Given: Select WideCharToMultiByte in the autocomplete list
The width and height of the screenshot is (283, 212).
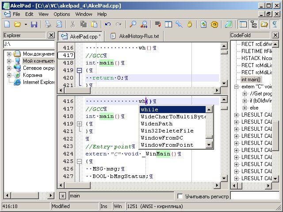Looking at the screenshot, I should click(x=173, y=117).
